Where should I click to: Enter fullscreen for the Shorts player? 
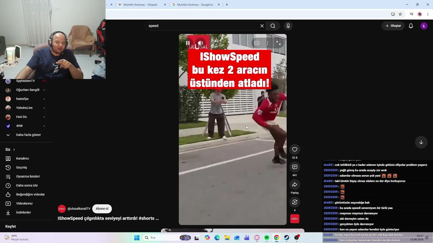[x=278, y=43]
